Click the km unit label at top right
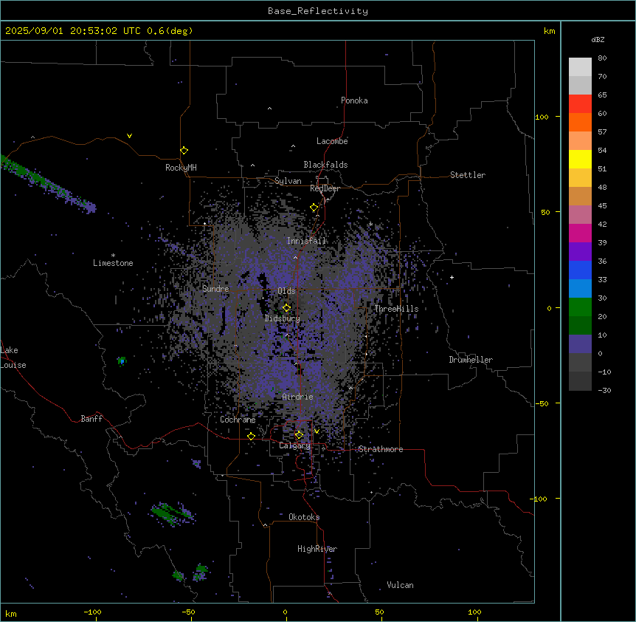 549,31
